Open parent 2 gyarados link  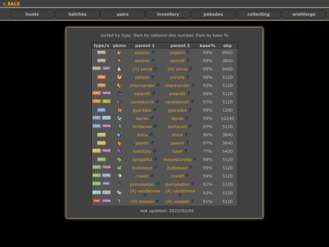pos(177,110)
